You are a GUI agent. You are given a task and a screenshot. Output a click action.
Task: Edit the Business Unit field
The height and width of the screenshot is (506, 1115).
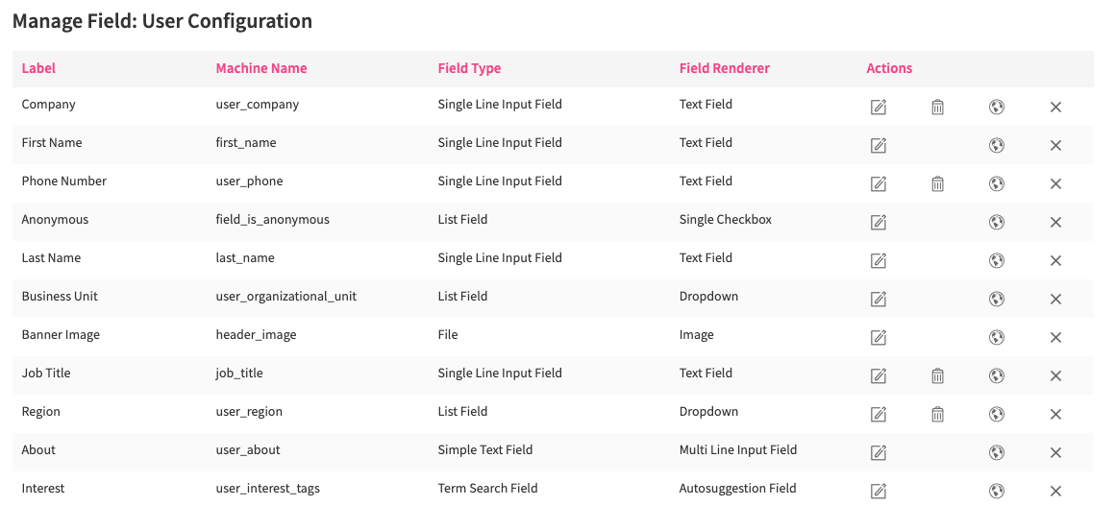pos(878,299)
